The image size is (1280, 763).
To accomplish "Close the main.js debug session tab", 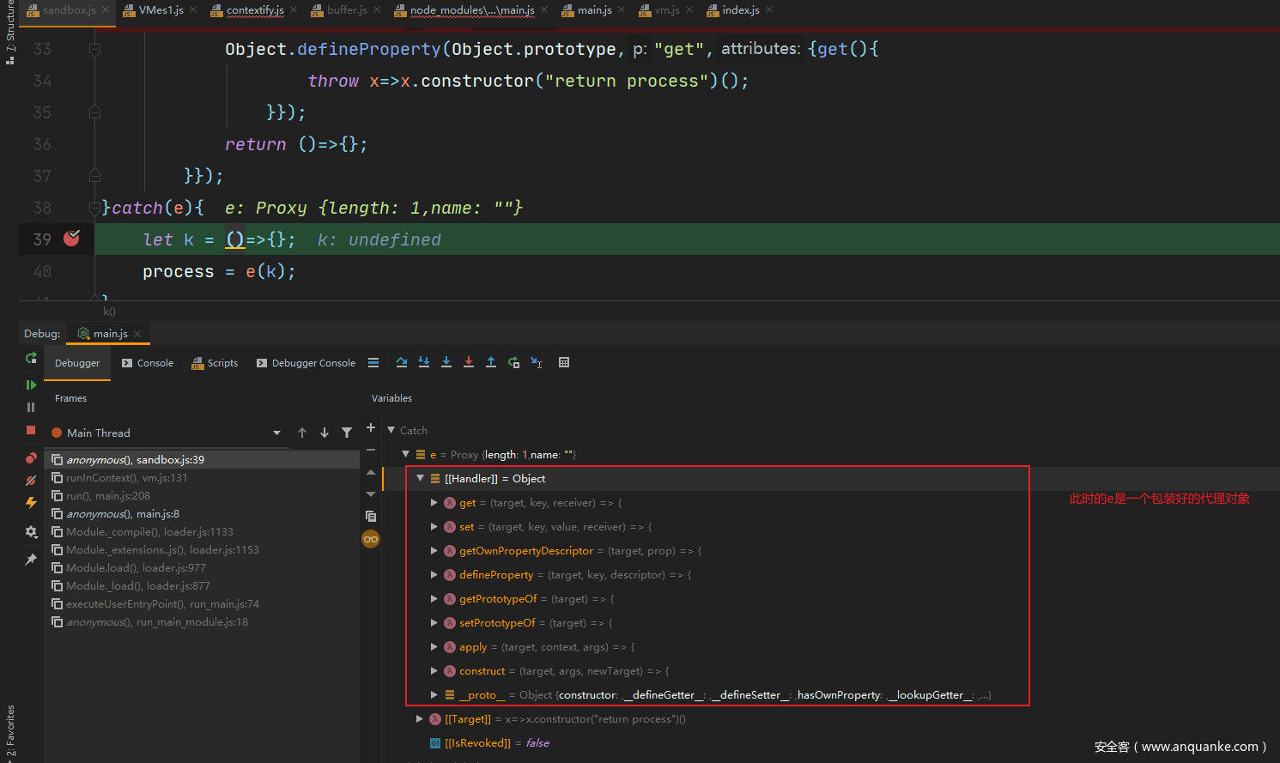I will pyautogui.click(x=137, y=334).
